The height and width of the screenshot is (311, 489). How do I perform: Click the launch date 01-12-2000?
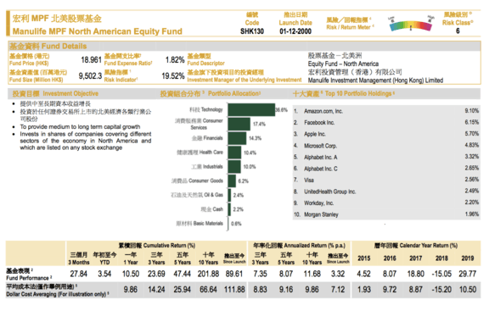[295, 31]
